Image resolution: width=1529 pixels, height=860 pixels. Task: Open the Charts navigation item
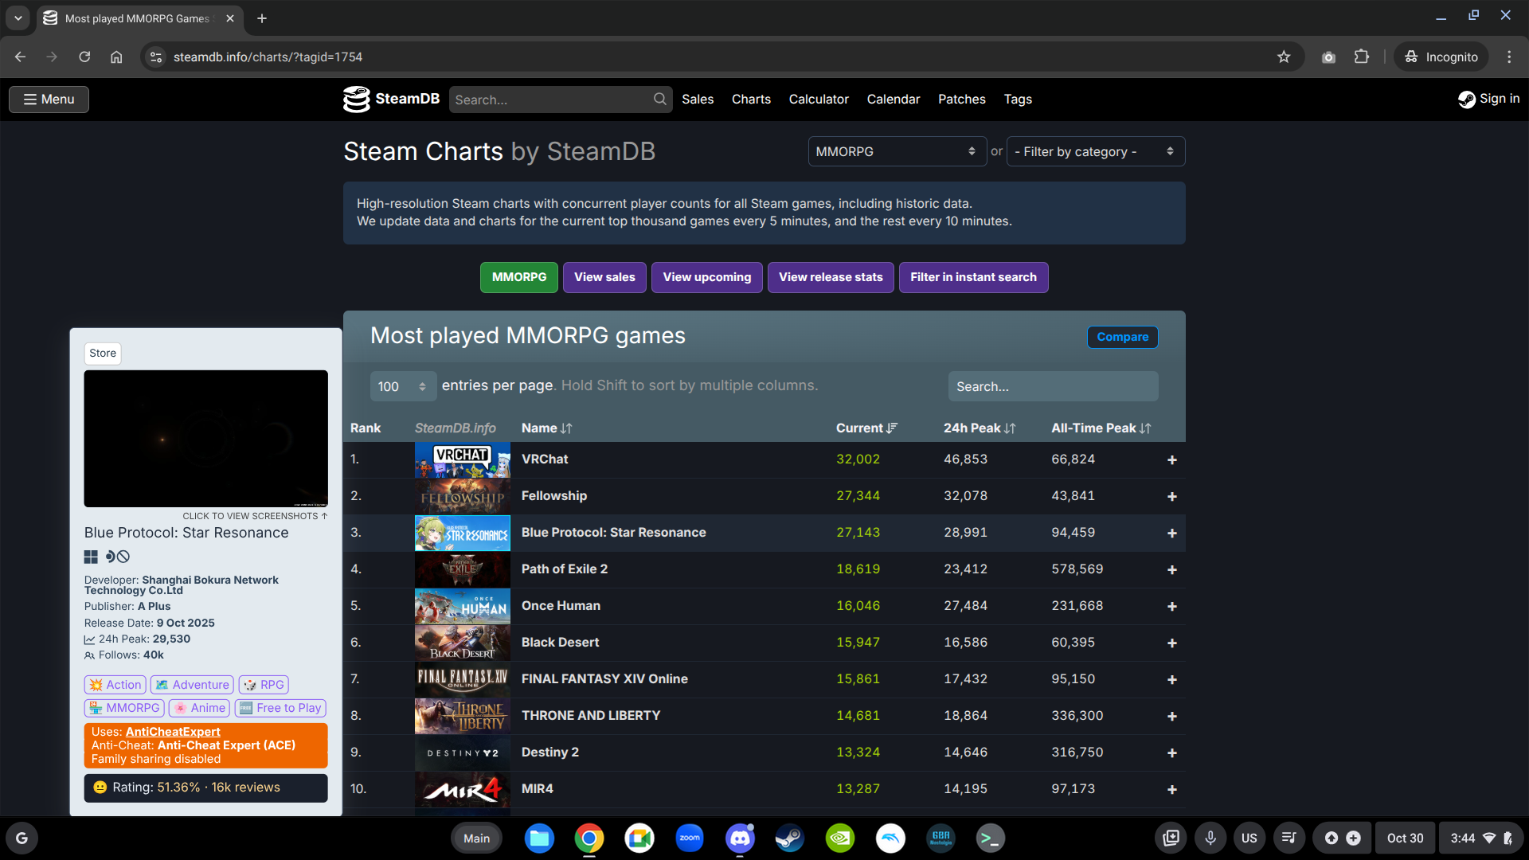(x=751, y=99)
